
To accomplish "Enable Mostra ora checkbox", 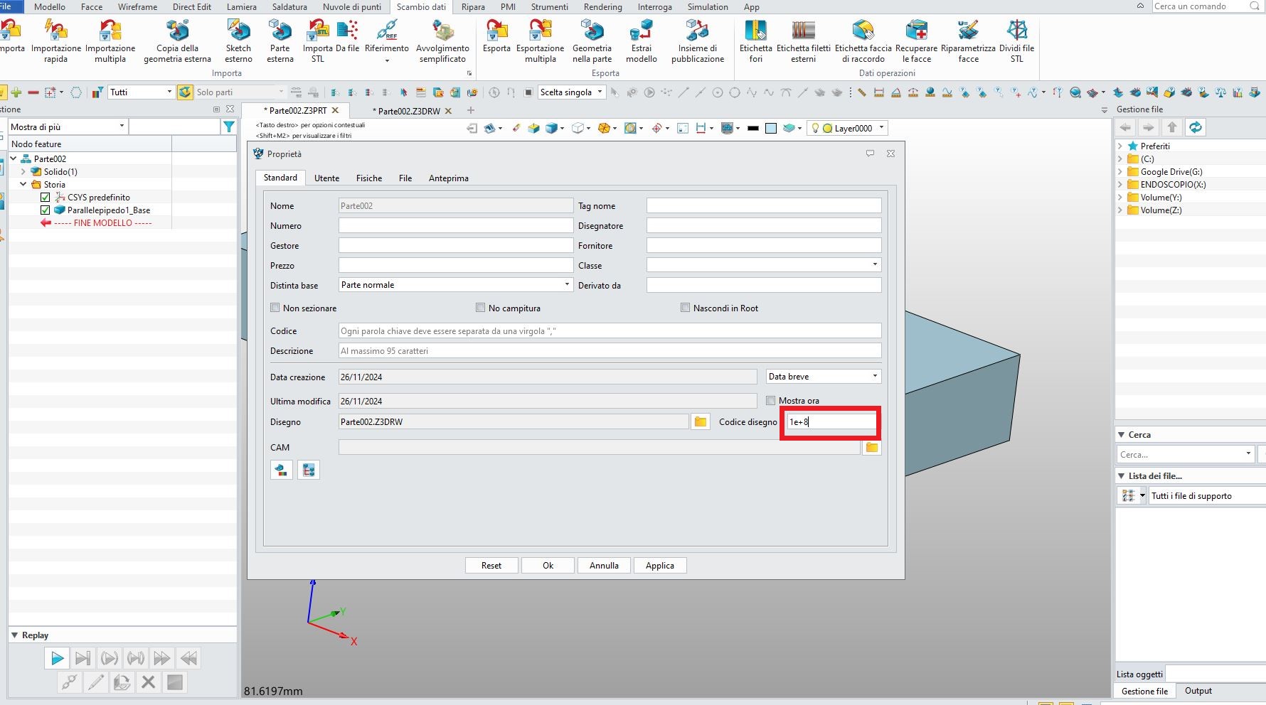I will click(770, 400).
